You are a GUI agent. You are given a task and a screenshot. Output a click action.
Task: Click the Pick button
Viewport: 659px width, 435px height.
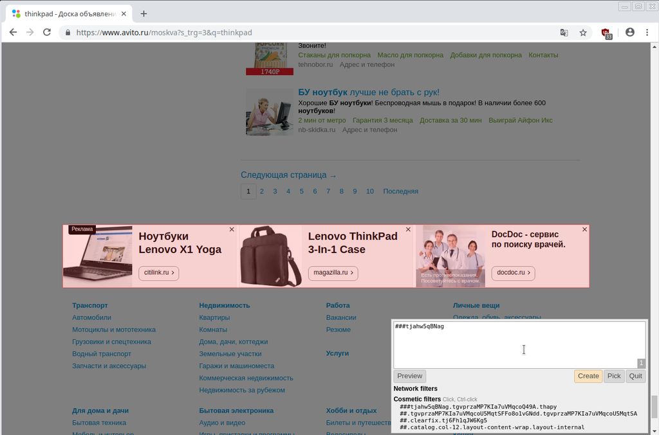pyautogui.click(x=613, y=376)
